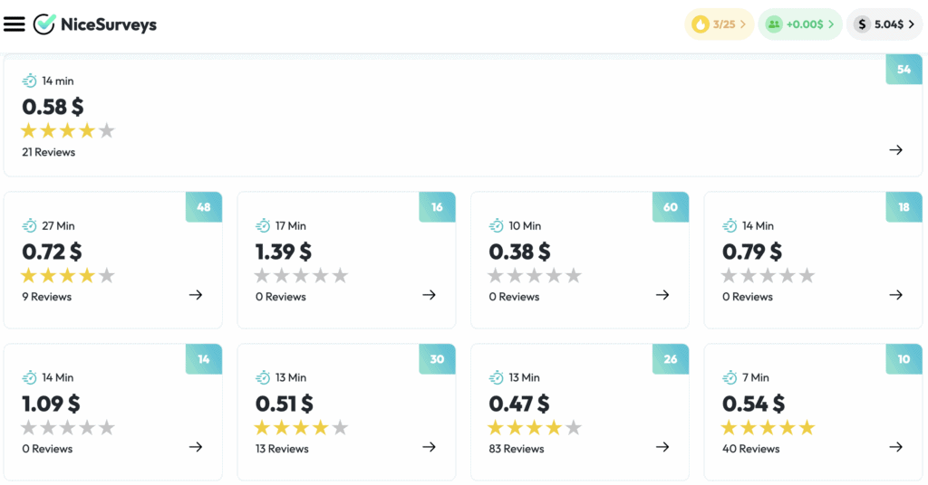
Task: Click the arrow on the 0.51 $ survey
Action: click(x=430, y=447)
